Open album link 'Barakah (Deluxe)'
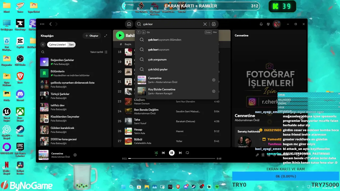The width and height of the screenshot is (340, 191). (185, 121)
